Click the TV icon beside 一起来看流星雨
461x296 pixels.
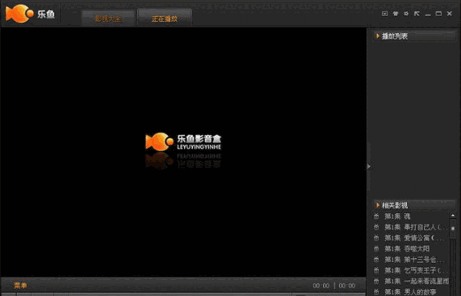(x=376, y=281)
